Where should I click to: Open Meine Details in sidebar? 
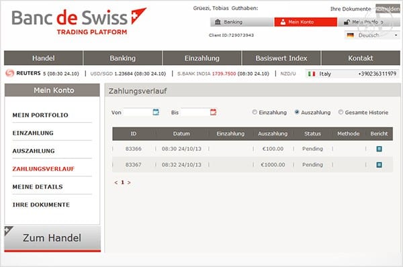tap(38, 186)
